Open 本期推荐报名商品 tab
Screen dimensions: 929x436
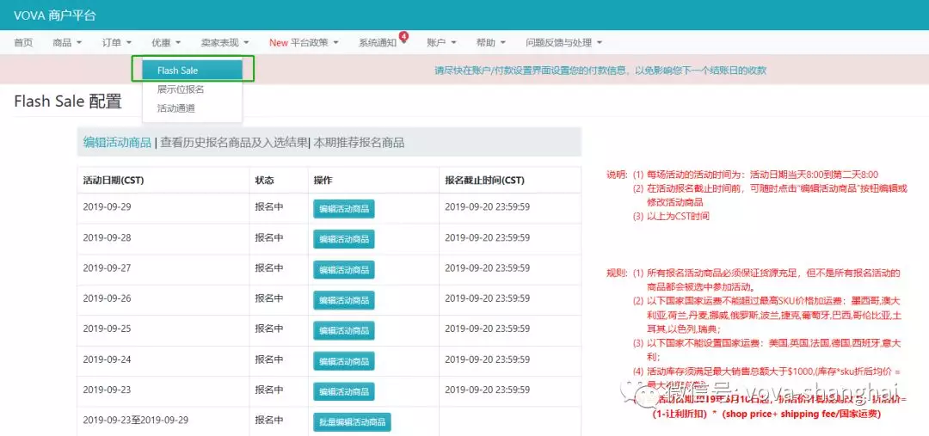tap(359, 142)
